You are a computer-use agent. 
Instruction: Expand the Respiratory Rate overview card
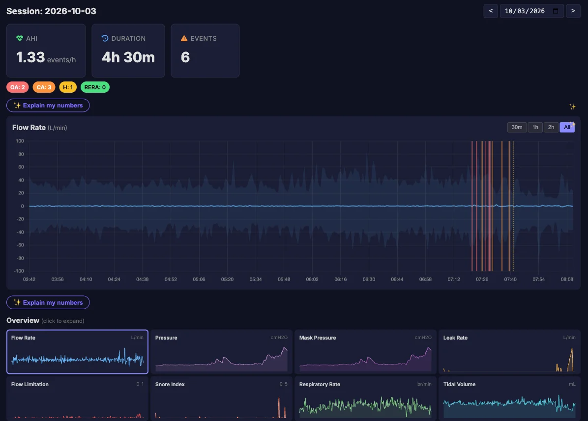[365, 398]
